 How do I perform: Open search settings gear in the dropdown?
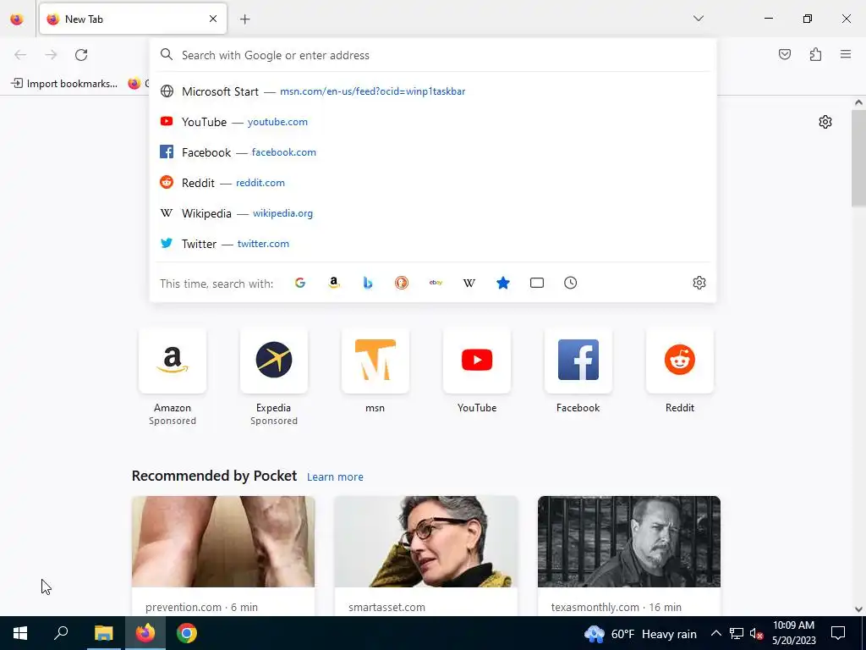coord(699,283)
